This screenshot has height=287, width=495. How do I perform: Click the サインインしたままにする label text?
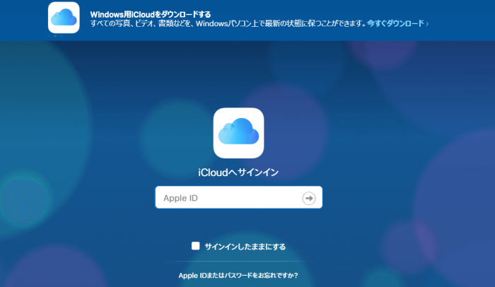coord(245,247)
